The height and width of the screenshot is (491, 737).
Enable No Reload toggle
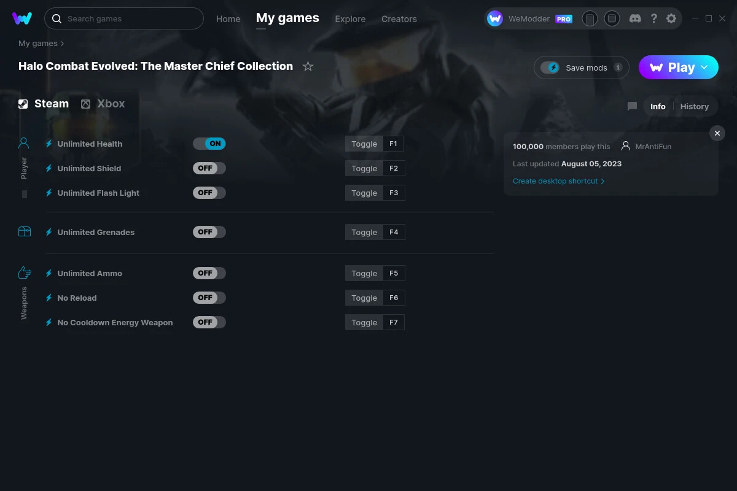pos(209,298)
